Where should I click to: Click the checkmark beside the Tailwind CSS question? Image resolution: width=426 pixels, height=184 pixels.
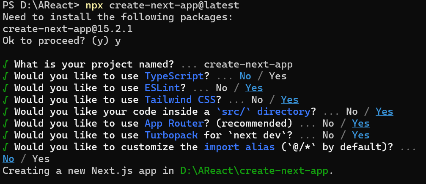coord(5,100)
